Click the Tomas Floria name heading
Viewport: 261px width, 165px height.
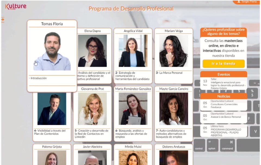[x=52, y=24]
